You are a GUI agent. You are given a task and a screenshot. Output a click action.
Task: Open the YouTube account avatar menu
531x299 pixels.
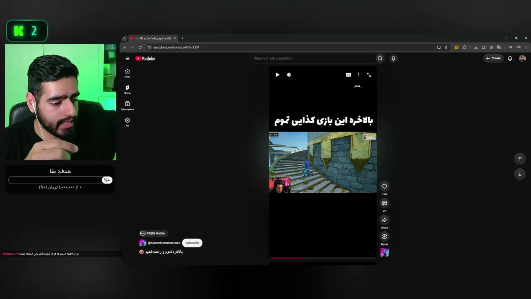522,59
